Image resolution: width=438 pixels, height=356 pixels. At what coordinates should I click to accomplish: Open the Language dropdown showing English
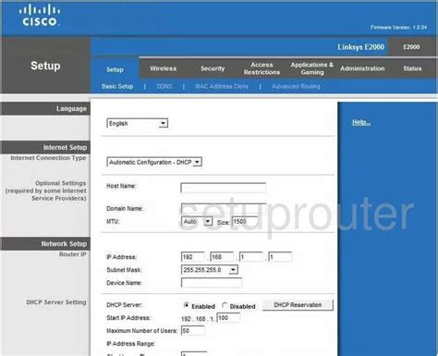click(x=138, y=123)
